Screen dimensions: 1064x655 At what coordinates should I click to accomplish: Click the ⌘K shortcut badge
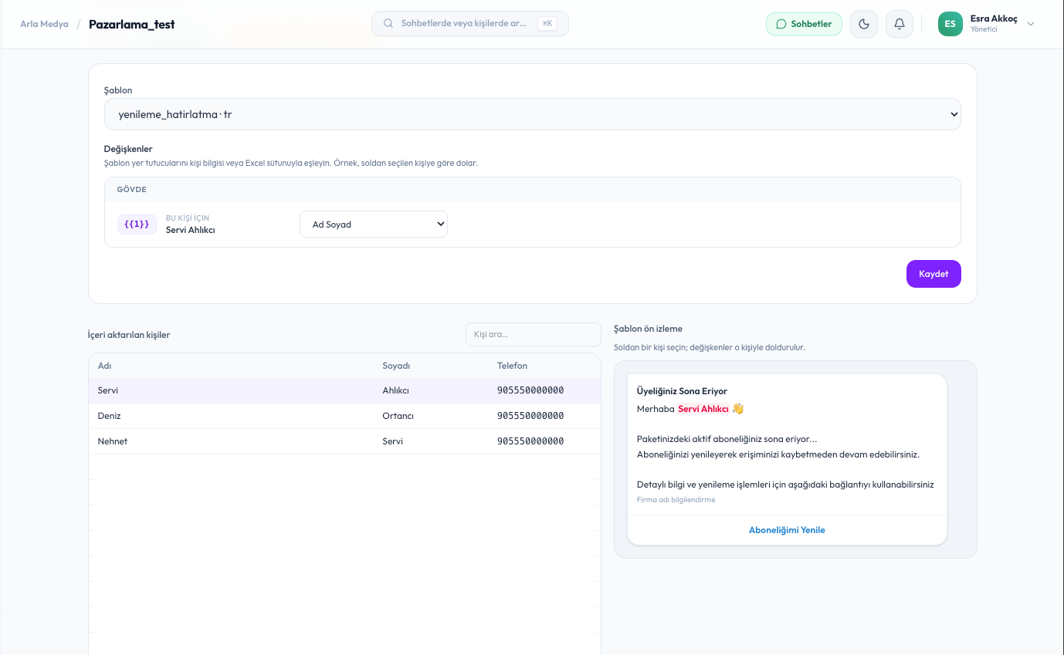[x=547, y=24]
